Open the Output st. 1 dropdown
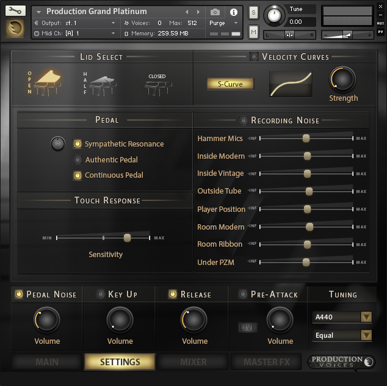This screenshot has width=387, height=386. pyautogui.click(x=75, y=23)
